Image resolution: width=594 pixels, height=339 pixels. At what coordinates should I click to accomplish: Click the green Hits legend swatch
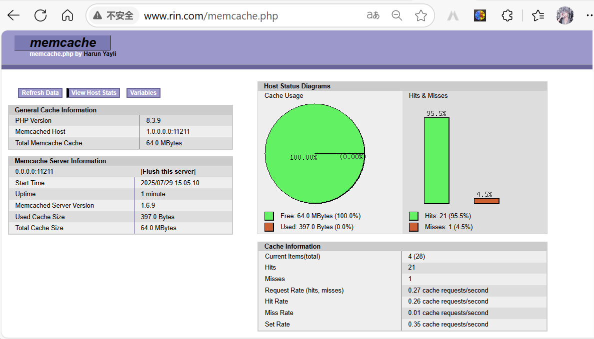coord(413,216)
